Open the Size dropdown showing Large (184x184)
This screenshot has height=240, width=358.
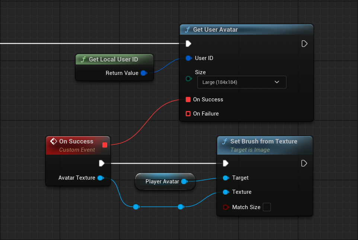[x=242, y=82]
